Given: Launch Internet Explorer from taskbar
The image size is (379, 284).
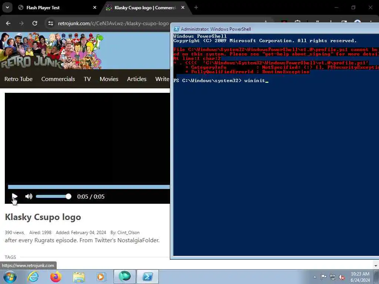Looking at the screenshot, I should click(33, 277).
